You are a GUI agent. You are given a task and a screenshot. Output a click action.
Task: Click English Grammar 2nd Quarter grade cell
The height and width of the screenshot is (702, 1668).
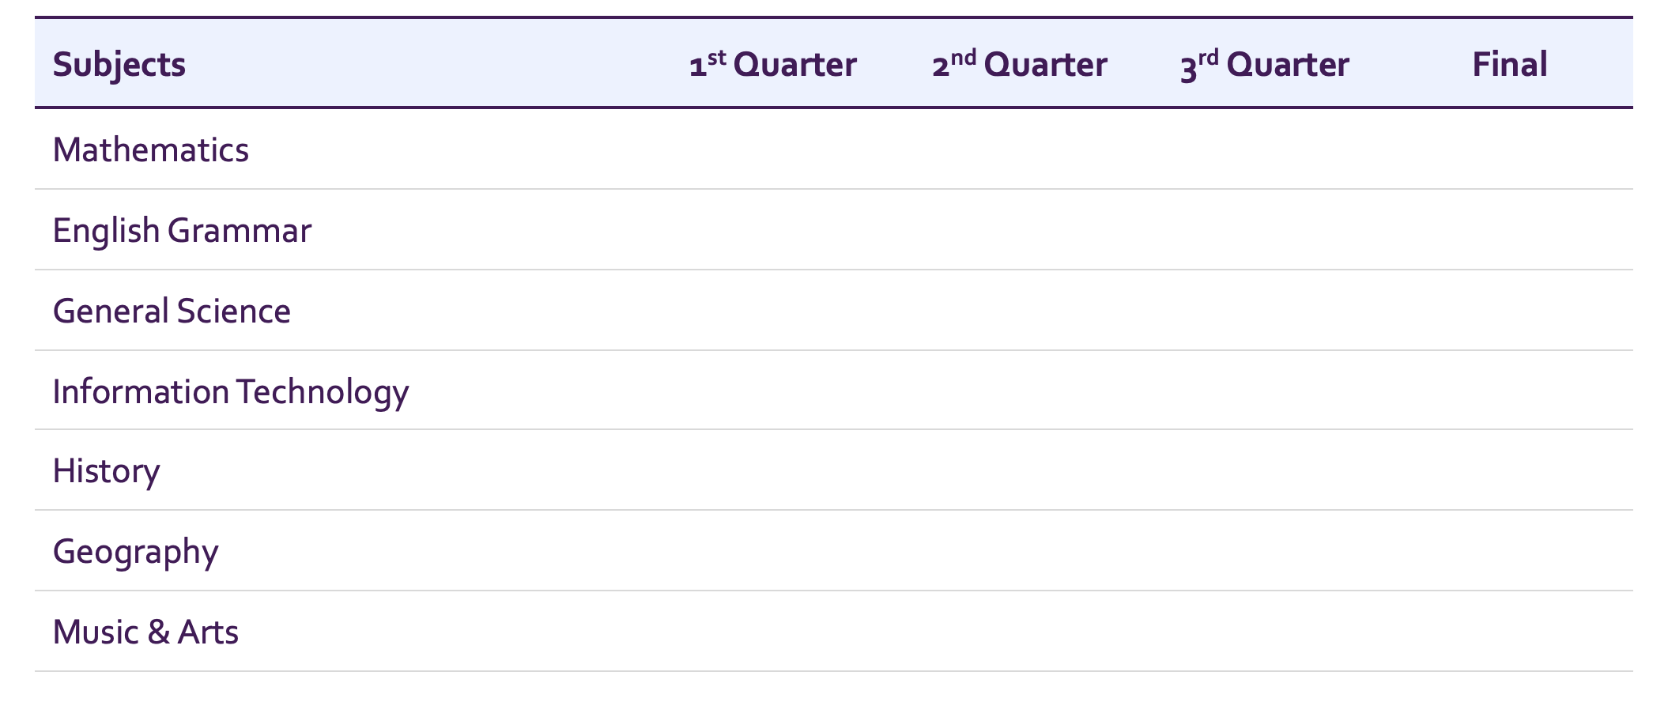1019,230
